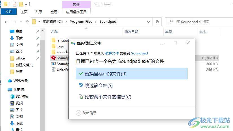Click the forward navigation arrow

coord(15,22)
